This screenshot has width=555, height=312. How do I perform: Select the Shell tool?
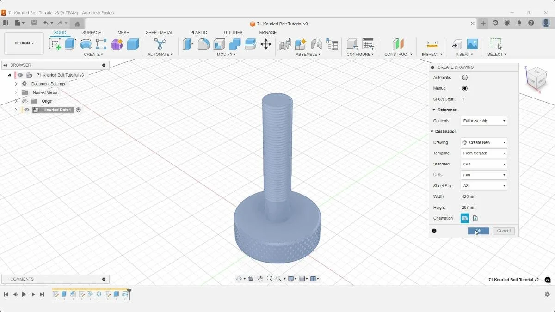pos(219,44)
